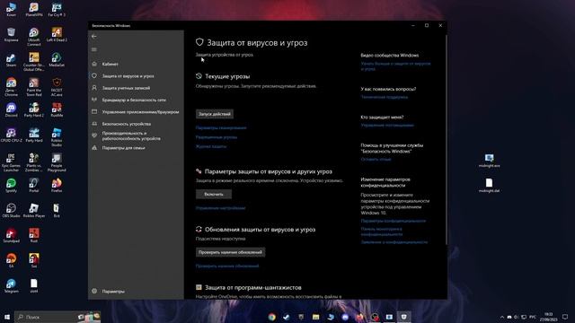Open Параметры для семьи section
575x323 pixels.
[x=136, y=148]
